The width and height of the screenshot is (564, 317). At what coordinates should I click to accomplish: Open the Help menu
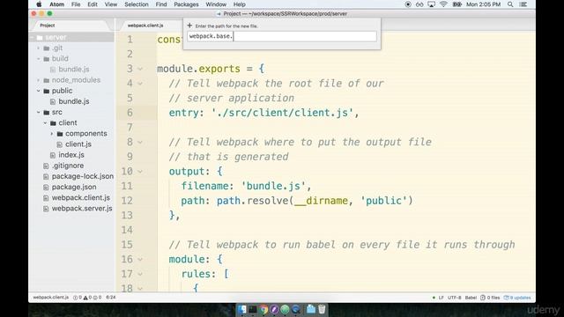coord(239,4)
